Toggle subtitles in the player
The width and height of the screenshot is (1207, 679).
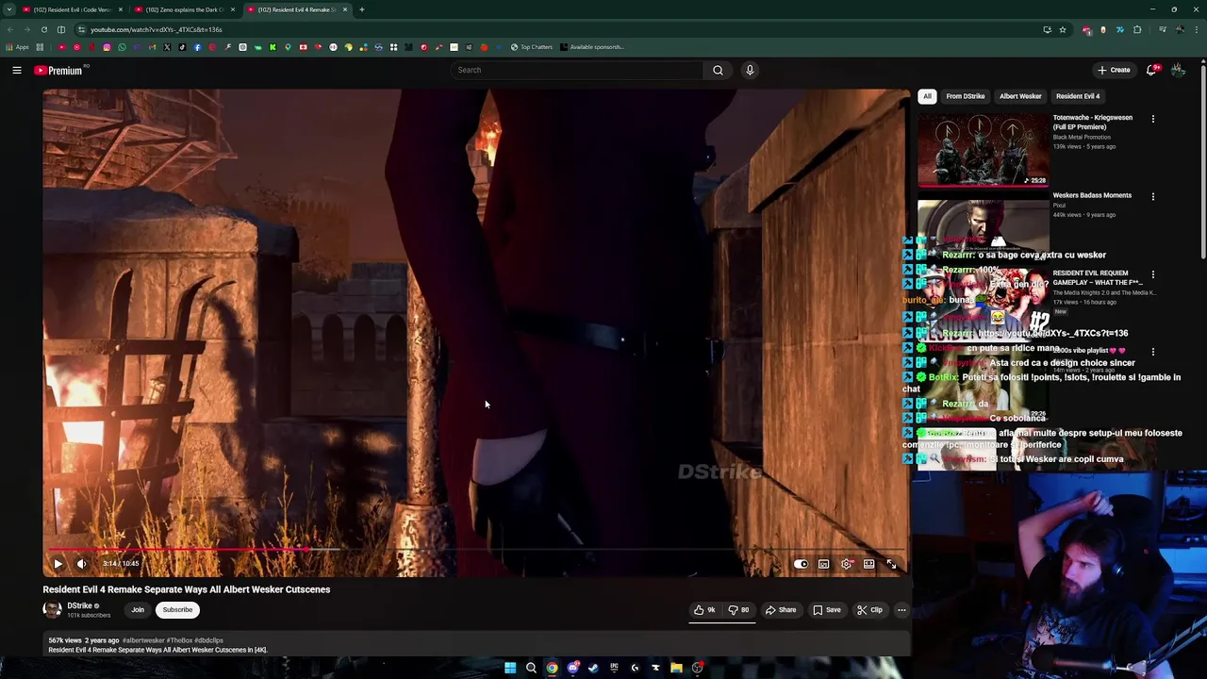(823, 564)
